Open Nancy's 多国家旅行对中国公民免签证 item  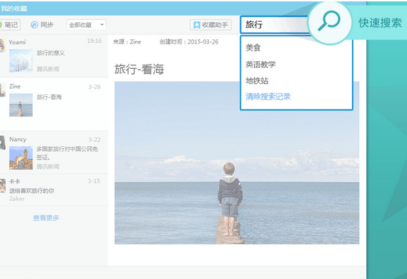54,153
